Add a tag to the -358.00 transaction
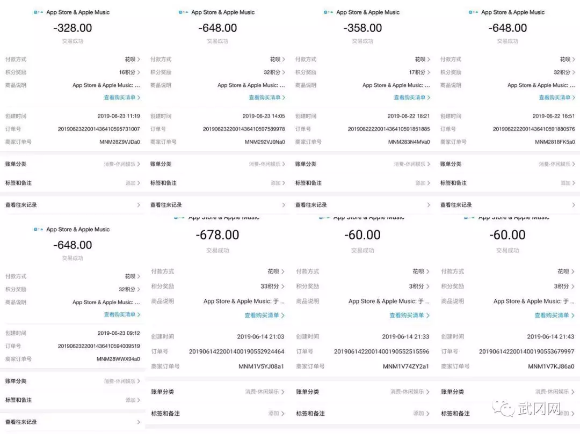 pos(363,183)
